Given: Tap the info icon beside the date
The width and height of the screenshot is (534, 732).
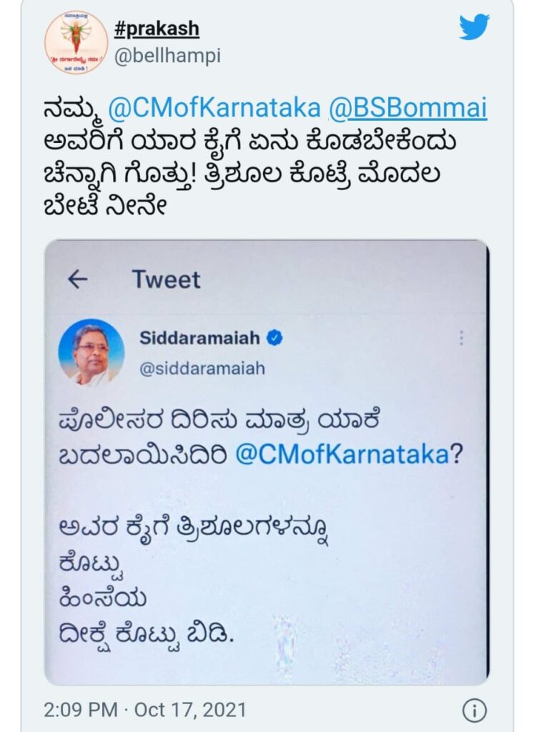Looking at the screenshot, I should pyautogui.click(x=474, y=711).
